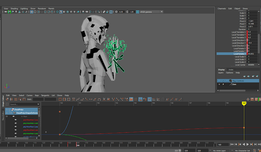Open the sRGB gamma view transform dropdown
Screen dimensions: 261x152
(151, 12)
